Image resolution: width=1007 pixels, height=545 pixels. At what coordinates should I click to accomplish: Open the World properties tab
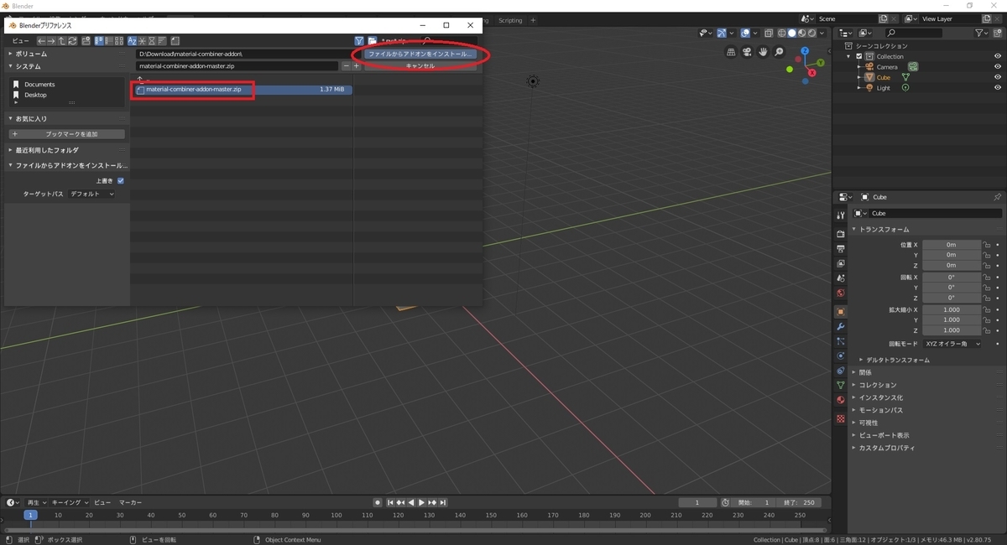point(841,293)
